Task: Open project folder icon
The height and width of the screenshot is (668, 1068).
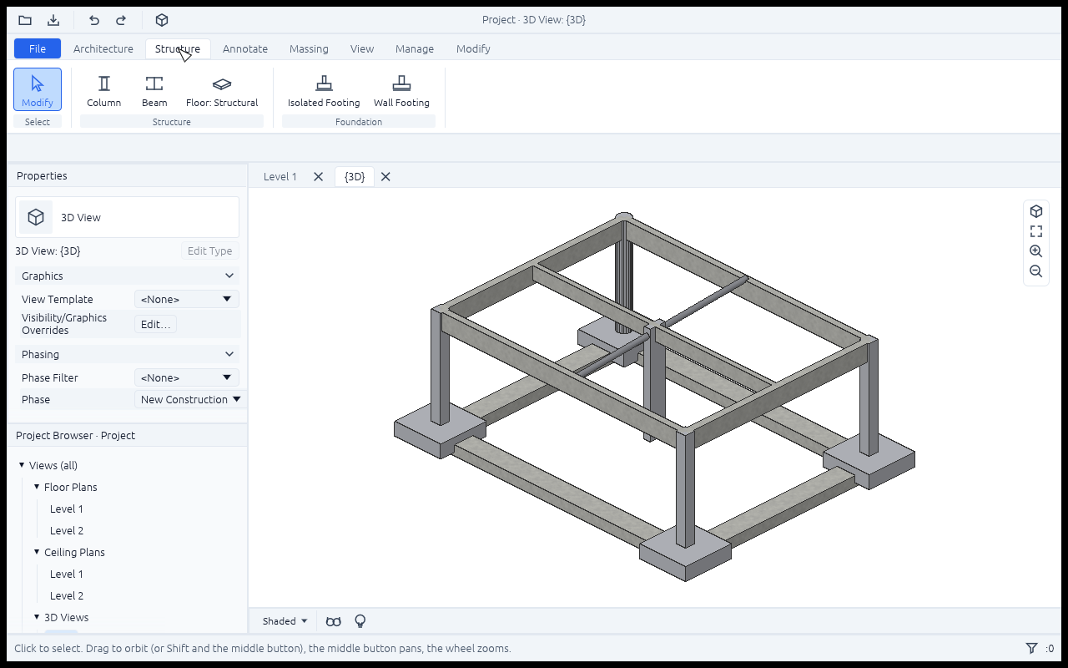Action: [x=25, y=20]
